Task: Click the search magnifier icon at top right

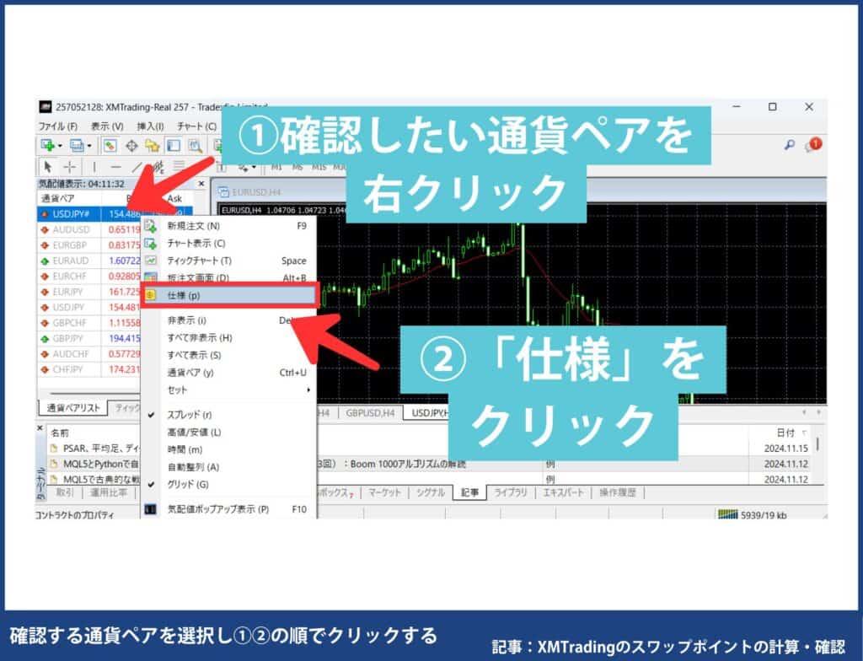Action: [790, 145]
